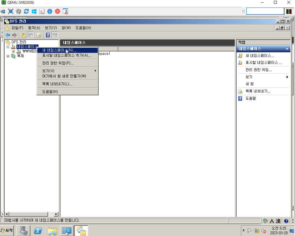Click the Action Center flag tray icon
This screenshot has height=236, width=295.
tap(250, 231)
